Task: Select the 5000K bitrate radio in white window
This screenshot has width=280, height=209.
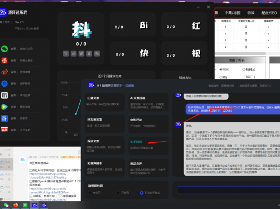Action: tap(221, 69)
